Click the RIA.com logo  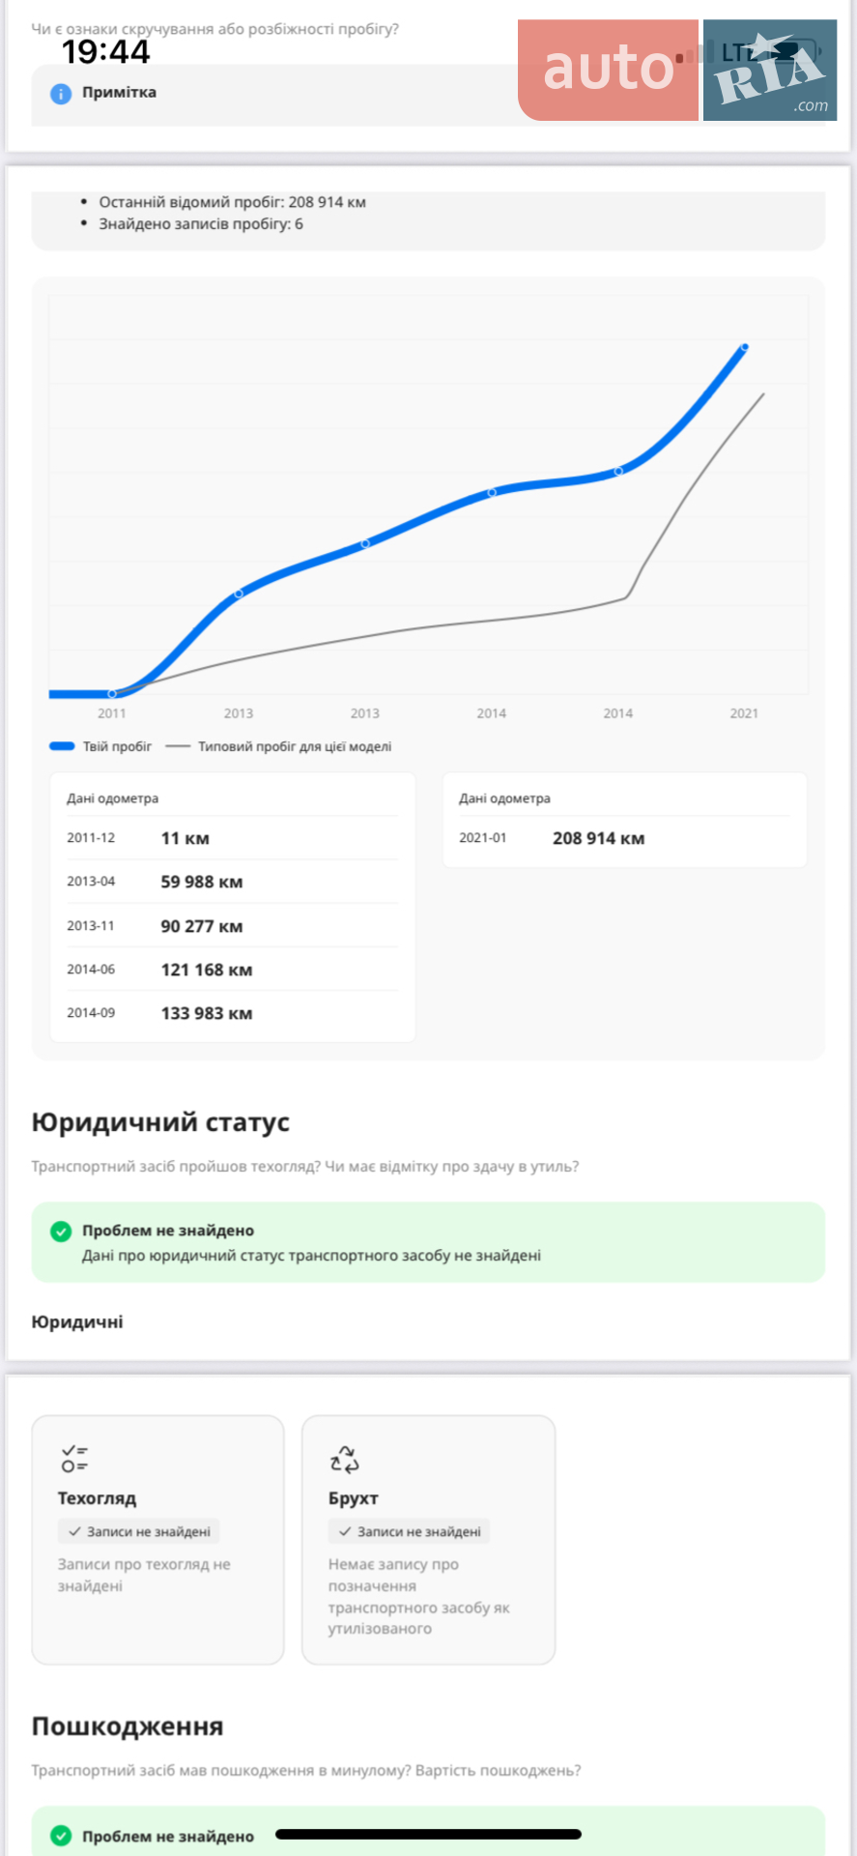coord(770,70)
